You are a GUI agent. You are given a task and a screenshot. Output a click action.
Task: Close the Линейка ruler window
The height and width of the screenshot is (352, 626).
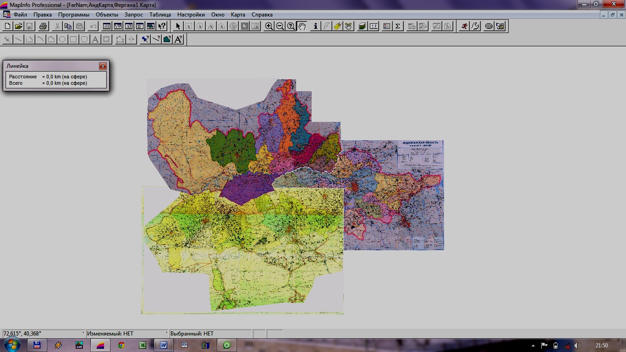pos(103,66)
